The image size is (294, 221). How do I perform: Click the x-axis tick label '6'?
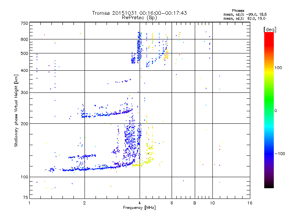click(172, 203)
